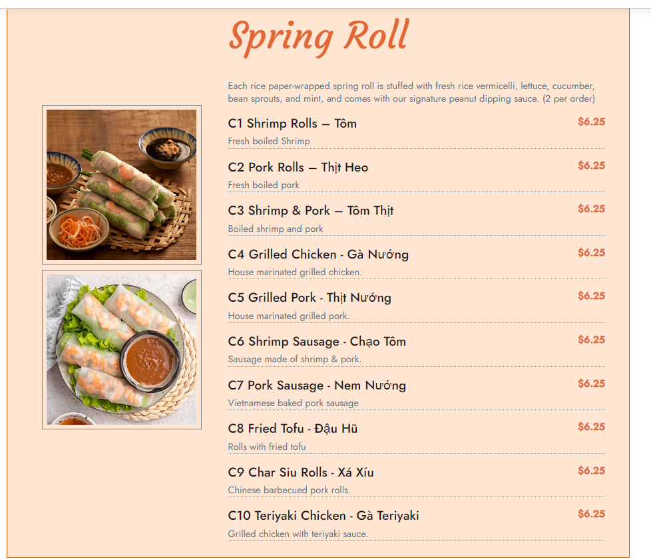
Task: Click the spring rolls on wooden tray photo
Action: click(x=122, y=185)
